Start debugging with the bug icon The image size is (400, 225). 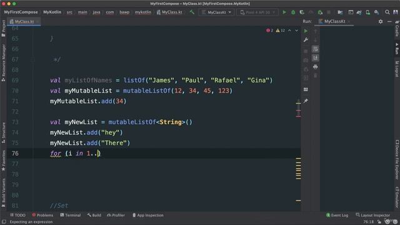[x=293, y=12]
